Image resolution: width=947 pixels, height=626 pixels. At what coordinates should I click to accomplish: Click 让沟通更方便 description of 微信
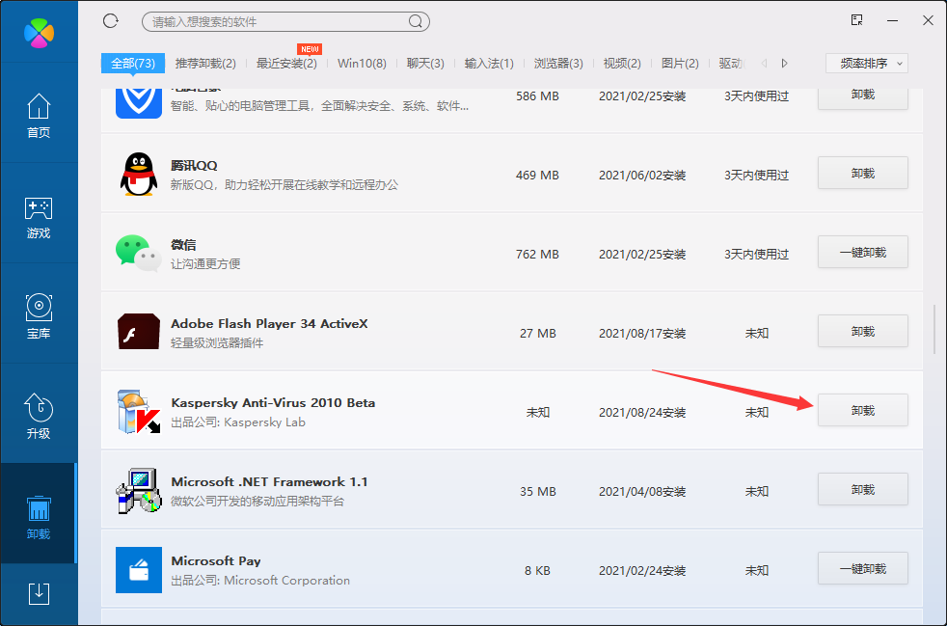(205, 264)
